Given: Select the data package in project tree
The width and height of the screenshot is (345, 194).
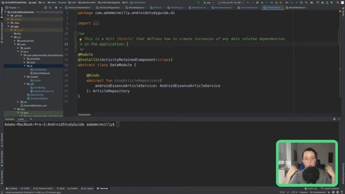Looking at the screenshot, I should [31, 63].
